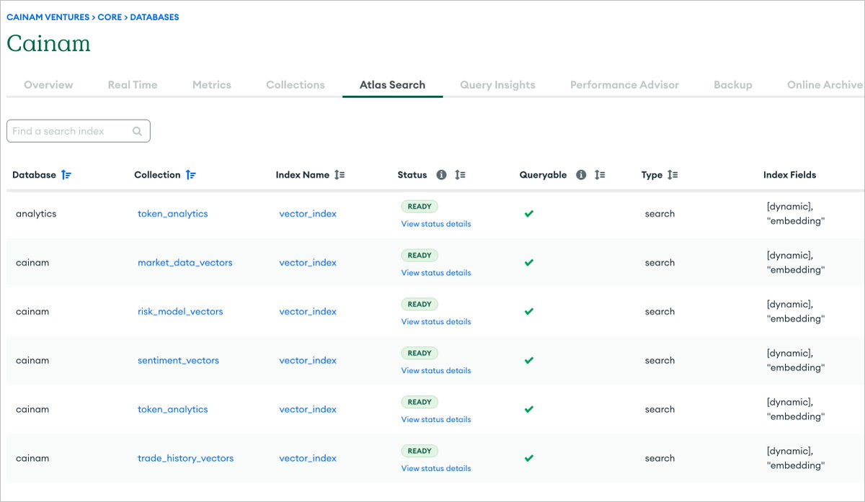The image size is (865, 502).
Task: Toggle sorting on the Collection column
Action: pos(192,174)
